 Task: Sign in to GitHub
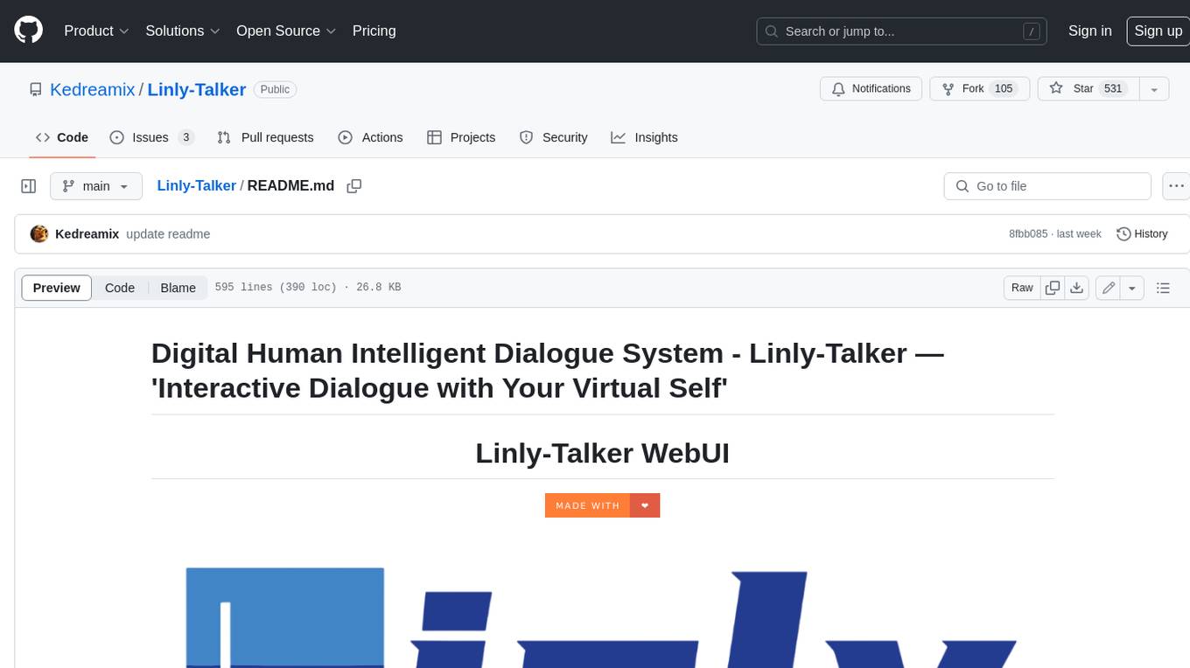tap(1089, 31)
